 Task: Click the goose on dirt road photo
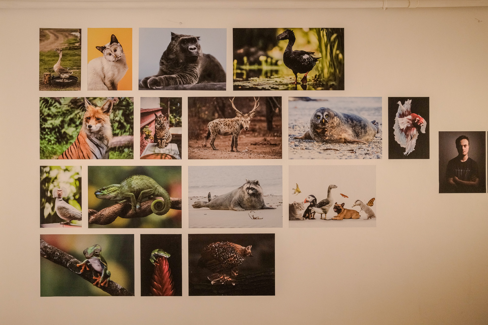60,59
